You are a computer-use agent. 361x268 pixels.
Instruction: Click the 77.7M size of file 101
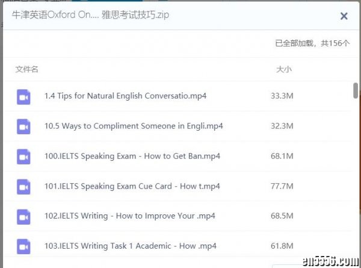click(x=282, y=187)
